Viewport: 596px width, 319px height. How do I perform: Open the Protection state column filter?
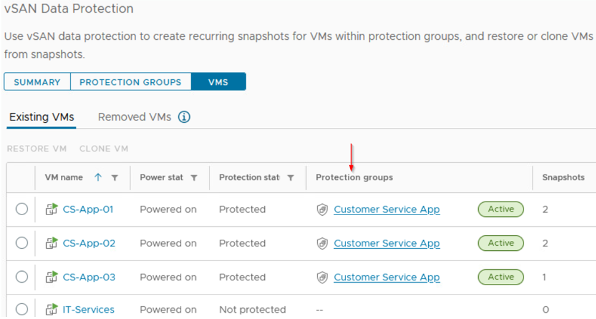click(291, 178)
